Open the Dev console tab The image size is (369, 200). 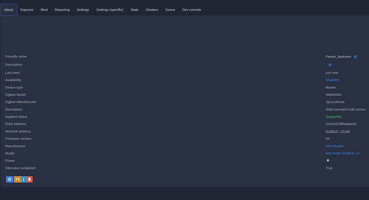pos(191,10)
